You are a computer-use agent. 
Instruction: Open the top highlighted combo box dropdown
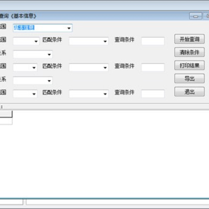click(43, 28)
